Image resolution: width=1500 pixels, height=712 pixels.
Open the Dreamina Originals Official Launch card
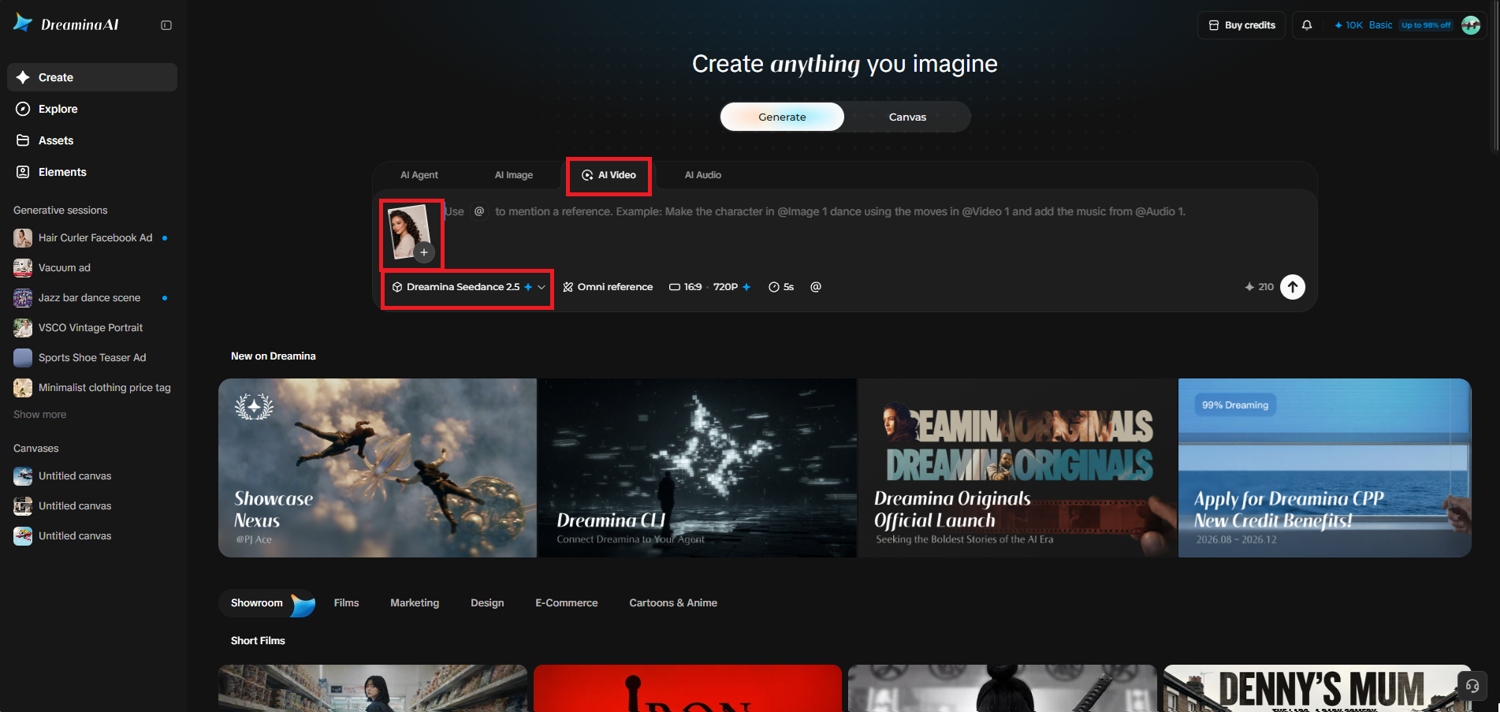click(1018, 468)
